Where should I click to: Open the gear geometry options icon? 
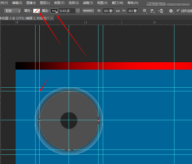point(171,11)
